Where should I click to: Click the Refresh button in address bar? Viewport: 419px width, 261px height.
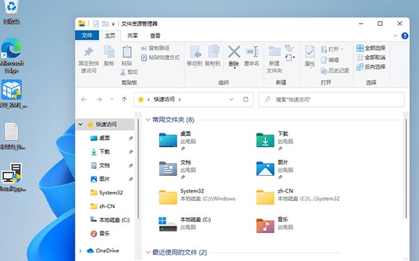[x=246, y=99]
